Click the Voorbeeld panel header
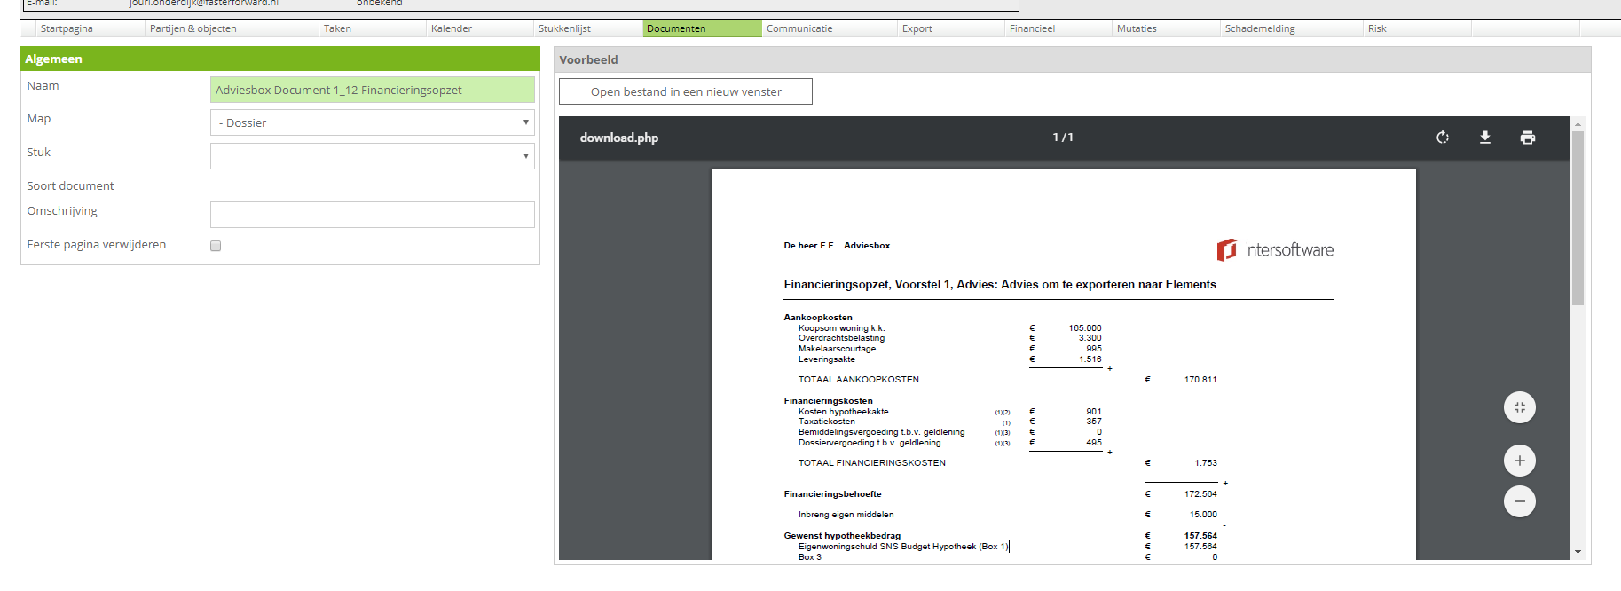This screenshot has height=591, width=1621. [x=1073, y=59]
